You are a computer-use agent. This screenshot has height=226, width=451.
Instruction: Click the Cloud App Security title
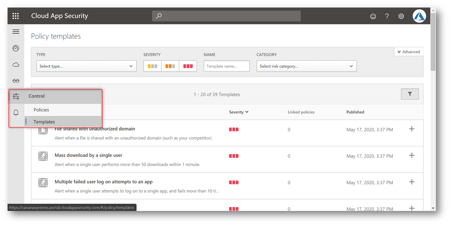60,16
